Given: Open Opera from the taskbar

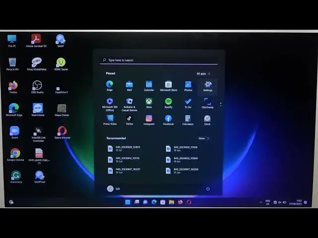Looking at the screenshot, I should point(189,202).
